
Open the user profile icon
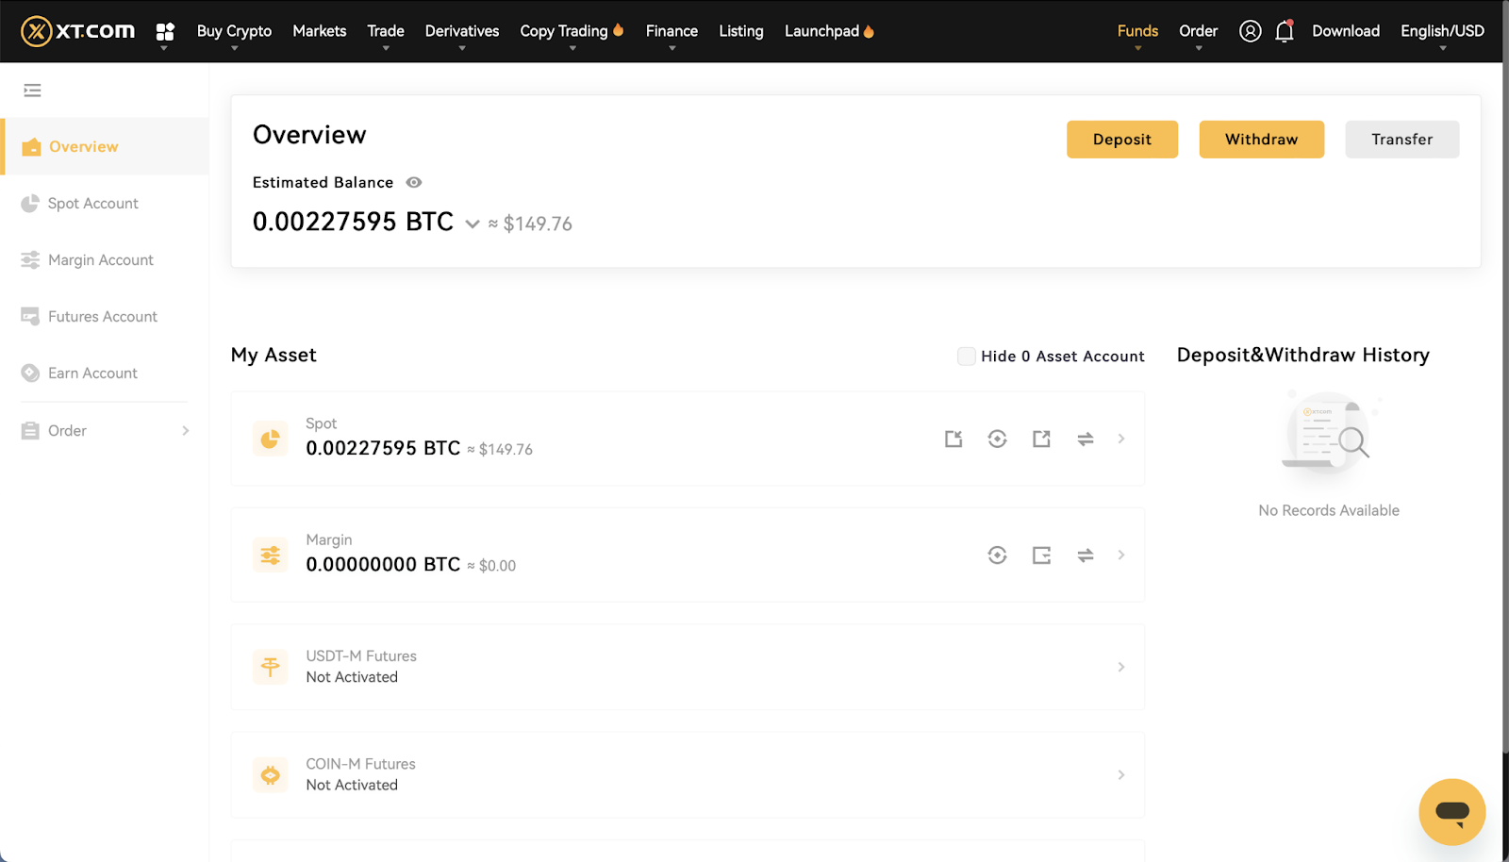1250,31
